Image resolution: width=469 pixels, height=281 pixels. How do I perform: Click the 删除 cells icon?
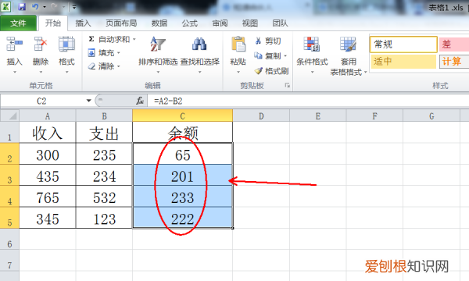41,44
